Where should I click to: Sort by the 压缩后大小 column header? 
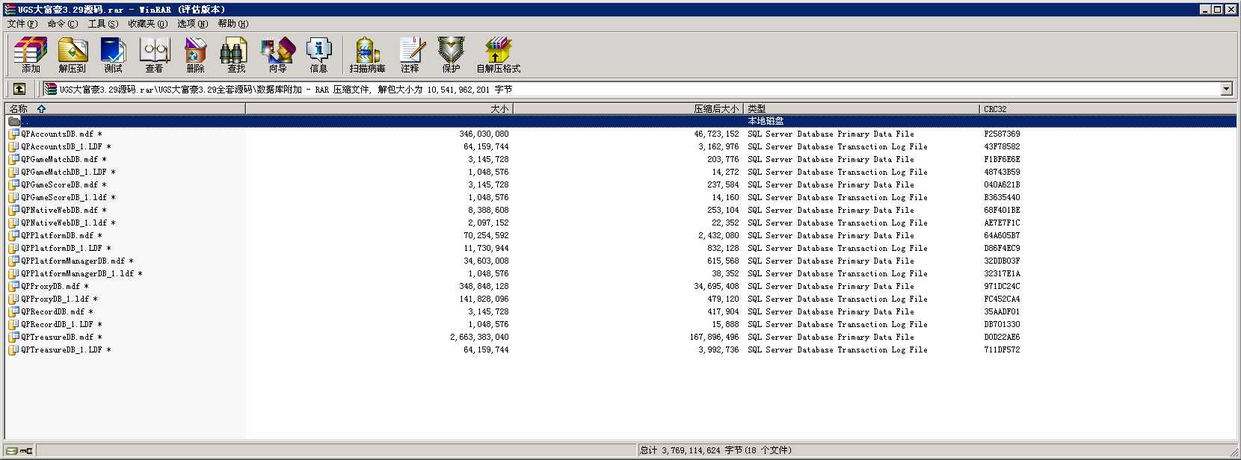[x=628, y=109]
